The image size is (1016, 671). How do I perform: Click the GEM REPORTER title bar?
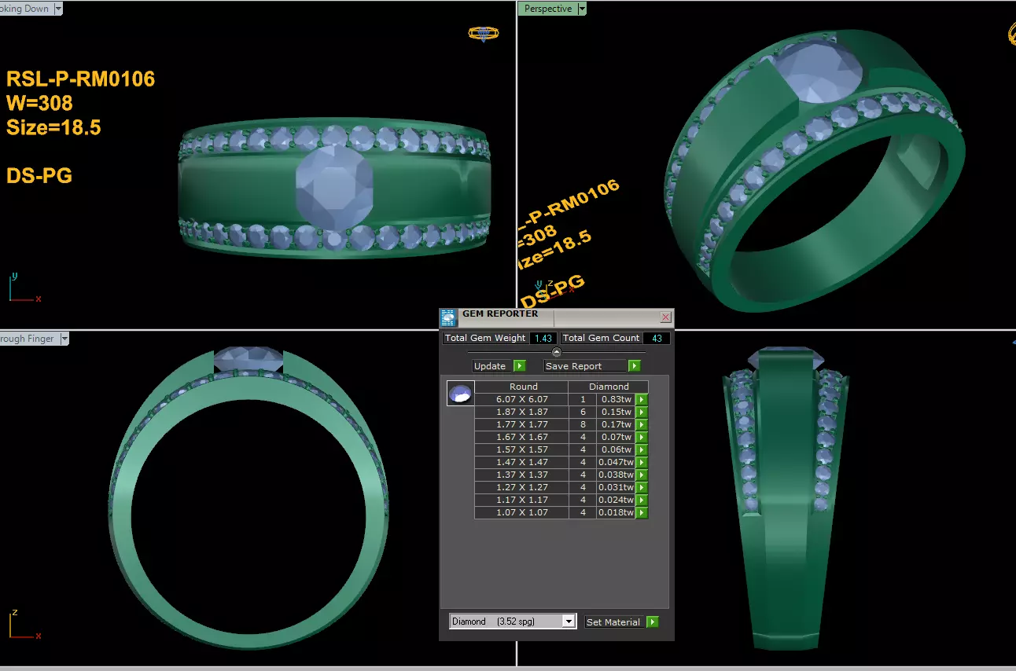pos(556,317)
